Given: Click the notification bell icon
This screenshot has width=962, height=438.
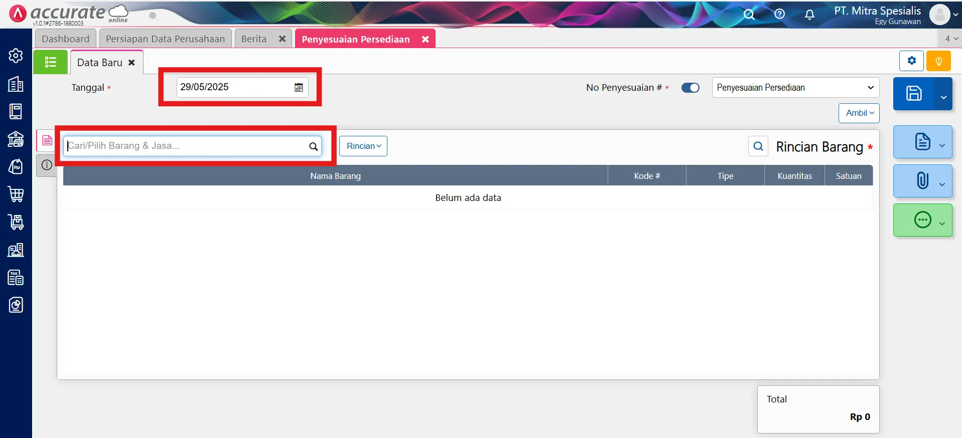Looking at the screenshot, I should click(809, 15).
